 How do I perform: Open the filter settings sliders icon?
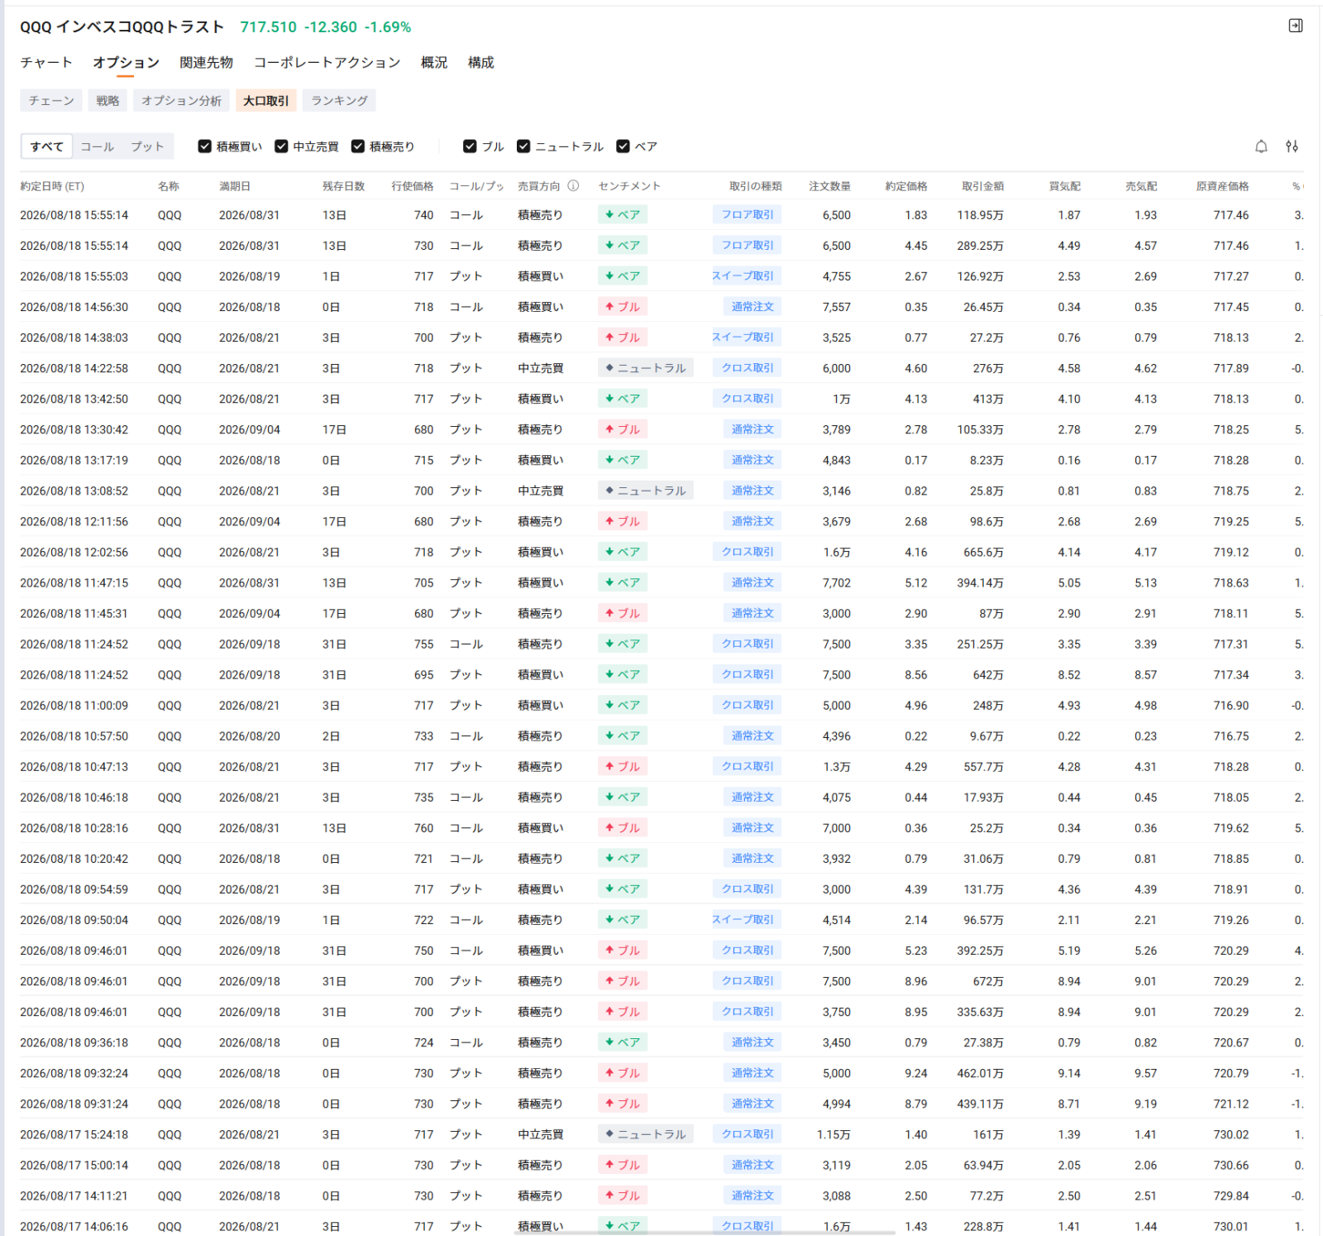(1292, 146)
